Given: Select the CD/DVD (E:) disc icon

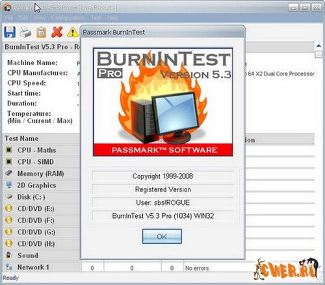Looking at the screenshot, I should [8, 208].
